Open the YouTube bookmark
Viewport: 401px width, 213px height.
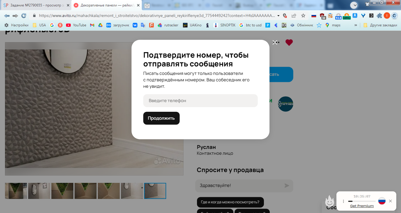click(76, 25)
